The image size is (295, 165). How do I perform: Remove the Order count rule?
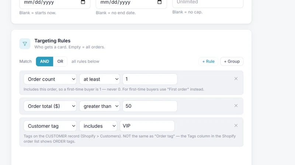(236, 78)
